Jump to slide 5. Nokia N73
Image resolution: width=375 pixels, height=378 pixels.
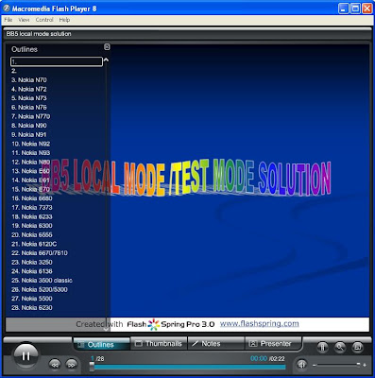pos(29,98)
